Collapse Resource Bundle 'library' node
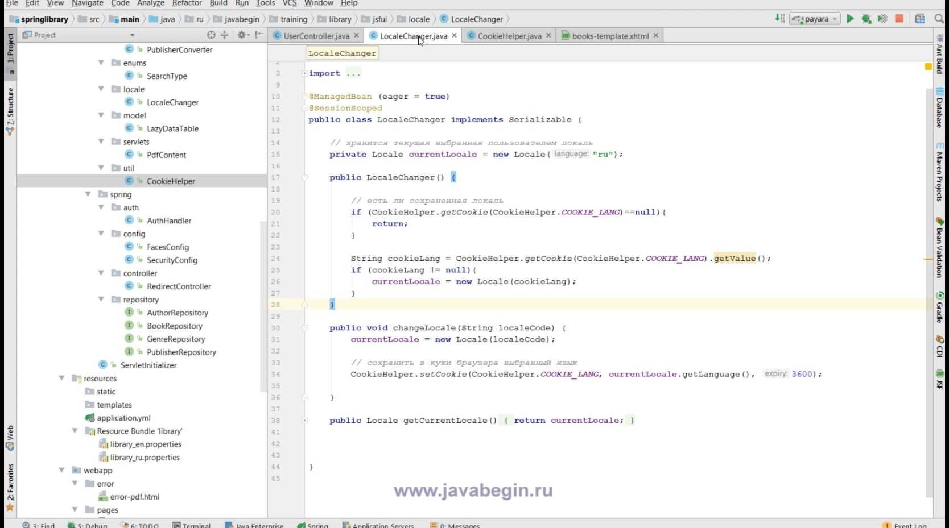 [75, 430]
